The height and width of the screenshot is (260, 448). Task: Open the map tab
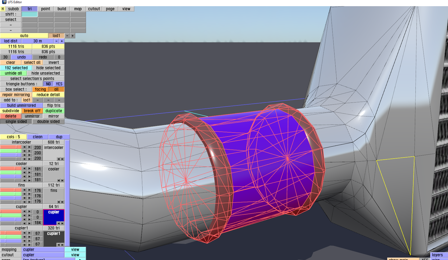coord(78,9)
